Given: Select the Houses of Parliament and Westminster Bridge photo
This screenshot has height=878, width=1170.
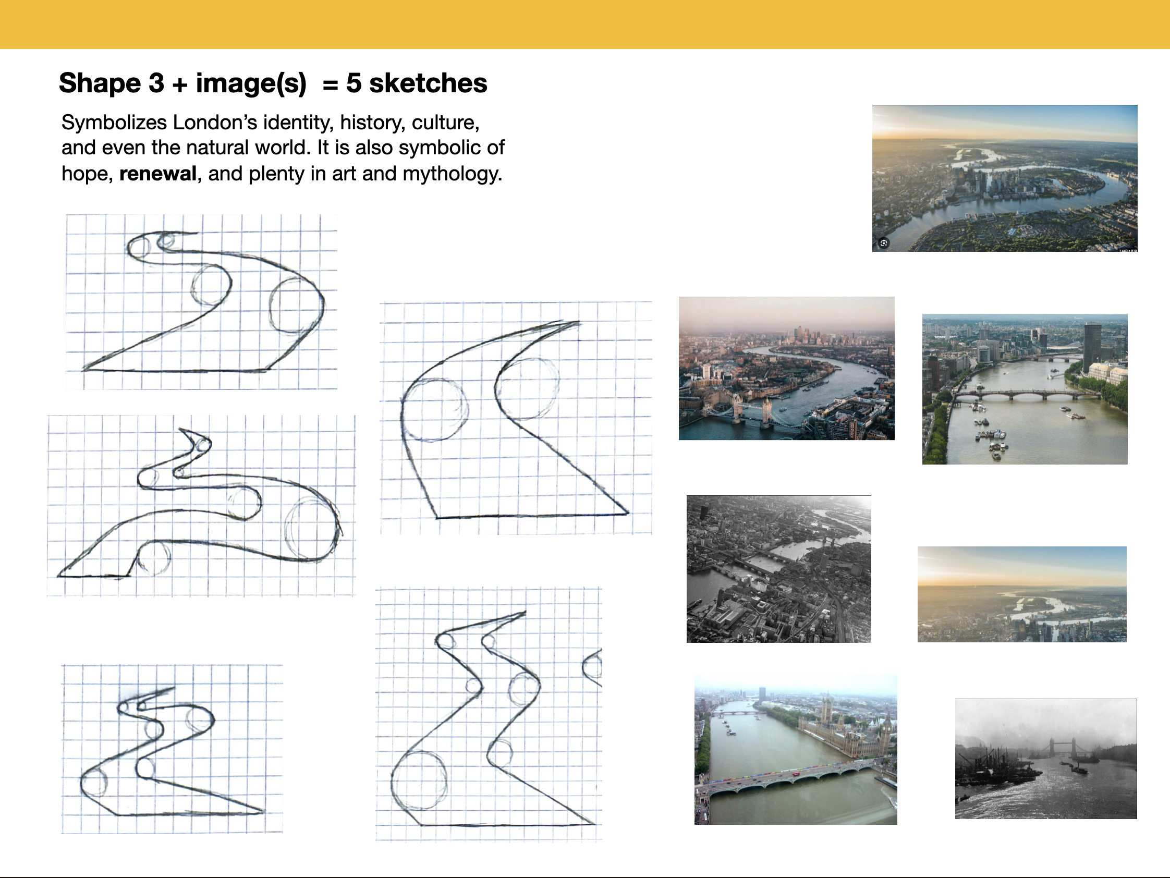Looking at the screenshot, I should tap(796, 749).
